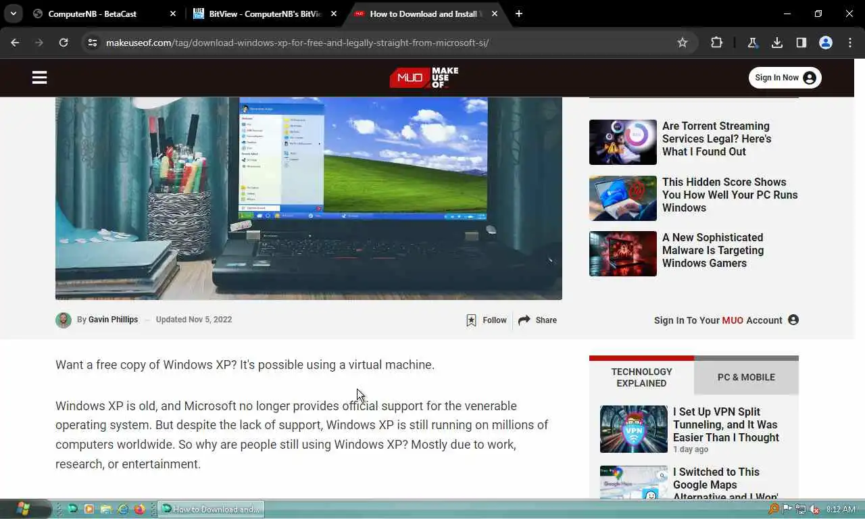Close the How to Download tab
The width and height of the screenshot is (865, 519).
click(x=495, y=14)
